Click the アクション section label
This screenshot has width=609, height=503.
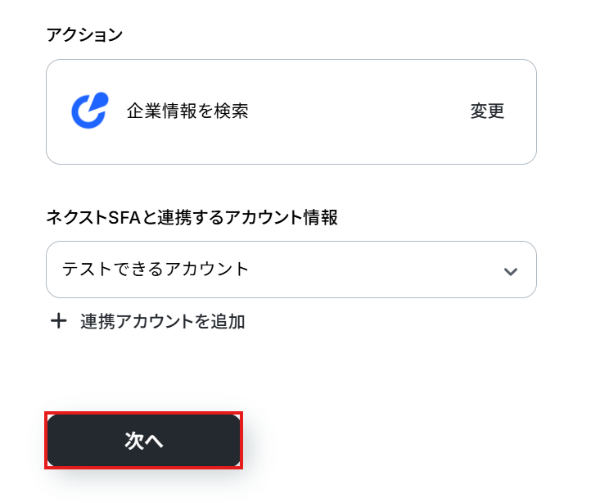tap(85, 34)
